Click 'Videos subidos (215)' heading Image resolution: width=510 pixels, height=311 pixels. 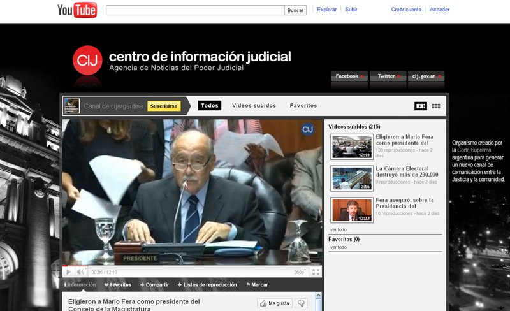click(354, 127)
